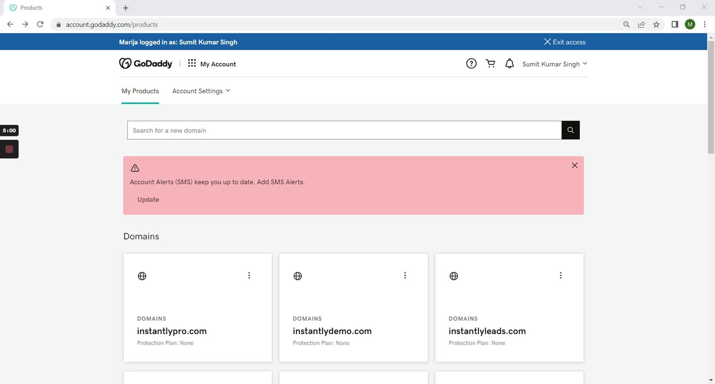Screen dimensions: 715x384
Task: Click the GoDaddy logo
Action: tap(146, 63)
